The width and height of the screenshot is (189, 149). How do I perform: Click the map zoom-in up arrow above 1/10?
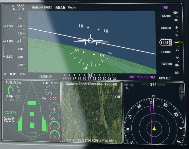click(x=116, y=91)
